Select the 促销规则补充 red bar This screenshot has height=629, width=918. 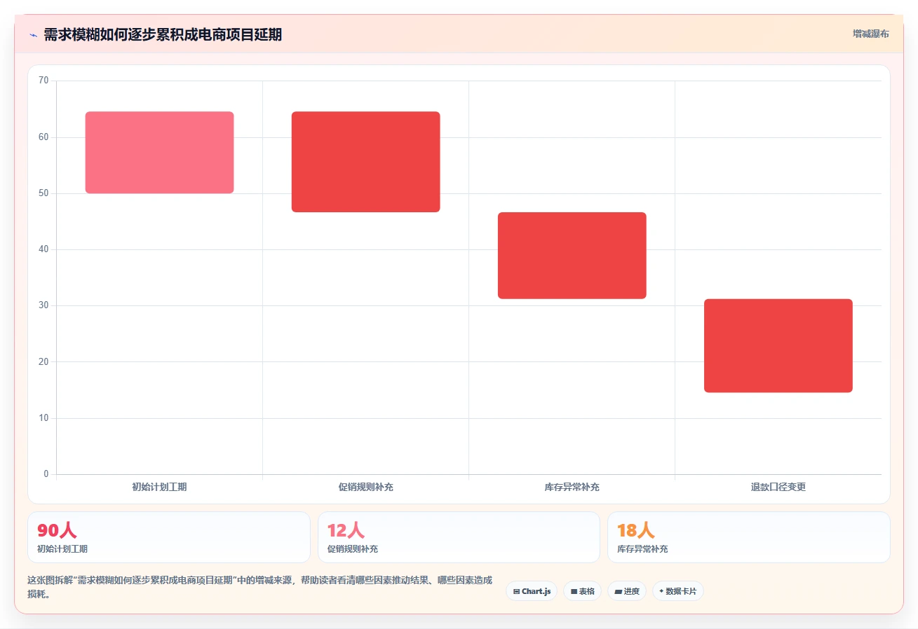365,162
